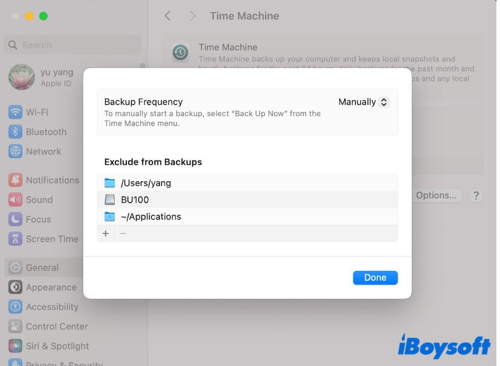Screen dimensions: 500x366
Task: Select the /Users/yang folder entry
Action: (x=146, y=183)
